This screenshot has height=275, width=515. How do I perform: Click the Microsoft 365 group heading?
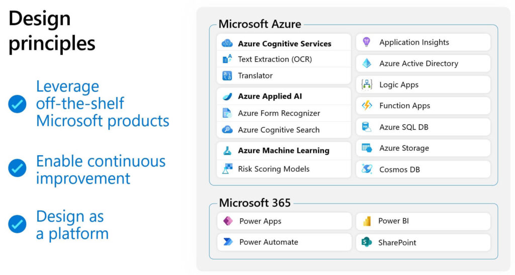(x=255, y=203)
